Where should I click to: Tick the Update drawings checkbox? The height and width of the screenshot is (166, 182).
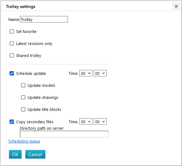(x=23, y=97)
